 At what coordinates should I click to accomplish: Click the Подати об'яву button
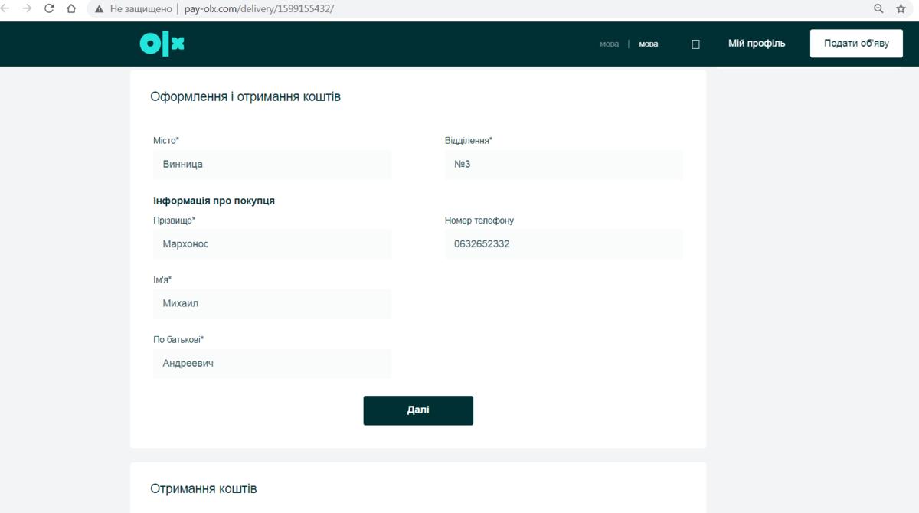pos(856,44)
